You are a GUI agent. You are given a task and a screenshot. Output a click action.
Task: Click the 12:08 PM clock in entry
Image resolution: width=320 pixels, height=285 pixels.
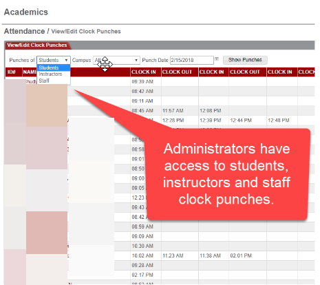(x=211, y=111)
